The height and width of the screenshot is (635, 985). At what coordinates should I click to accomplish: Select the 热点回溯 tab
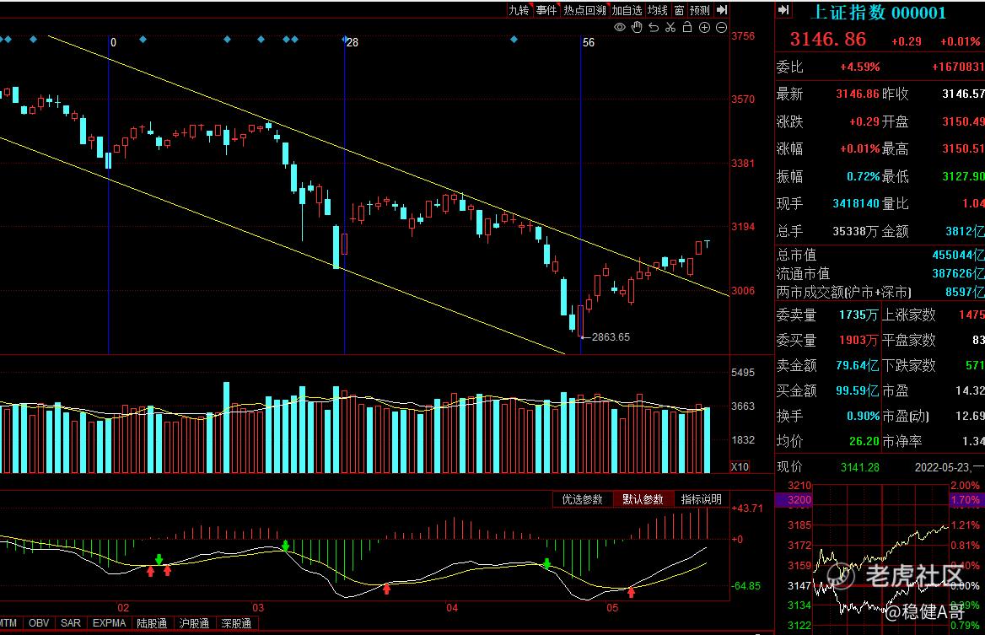pos(584,10)
